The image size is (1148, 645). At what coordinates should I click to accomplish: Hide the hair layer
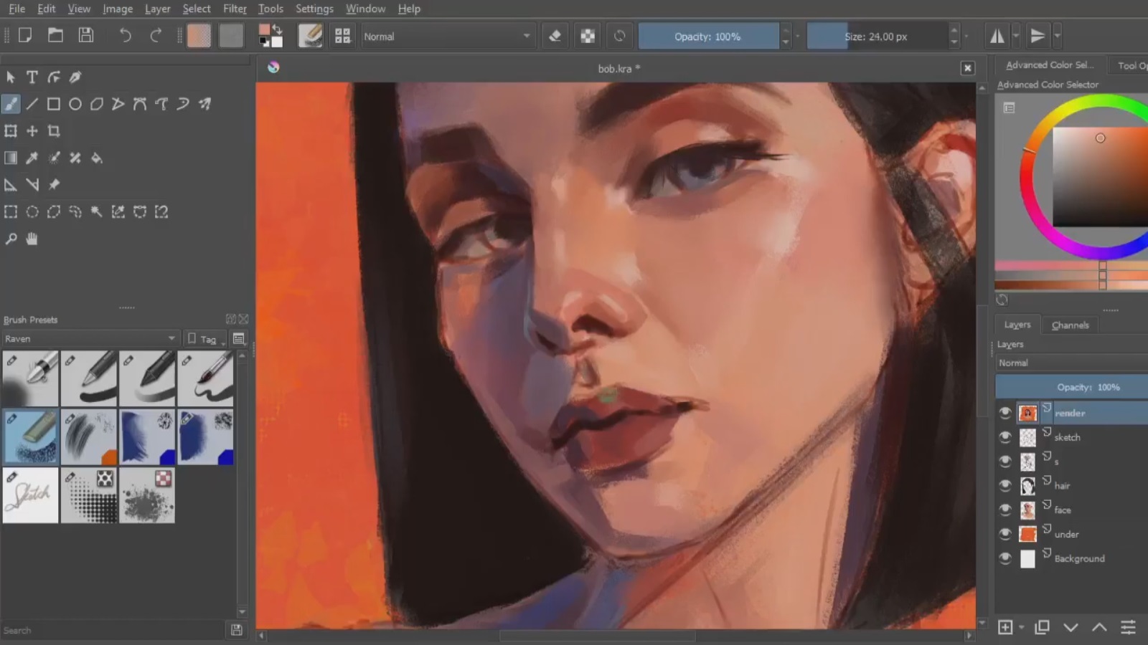1005,486
